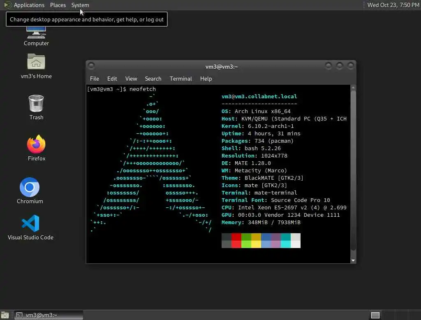Screen dimensions: 421x320
Task: Click the clock showing Wed Oct 23
Action: coord(393,5)
